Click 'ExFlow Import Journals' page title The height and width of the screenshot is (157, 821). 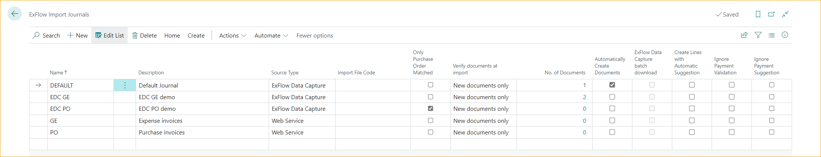59,14
